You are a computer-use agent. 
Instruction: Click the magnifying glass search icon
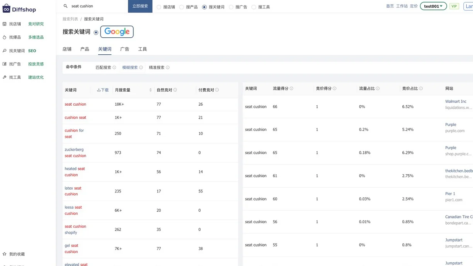click(65, 6)
